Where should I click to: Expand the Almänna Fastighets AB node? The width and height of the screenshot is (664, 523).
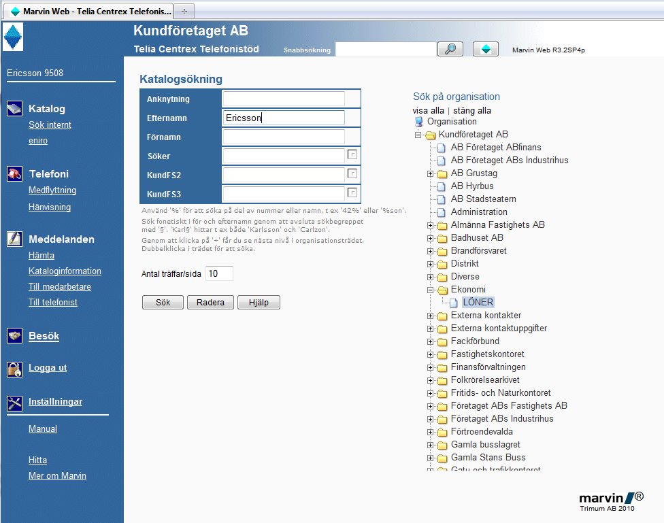click(x=430, y=225)
